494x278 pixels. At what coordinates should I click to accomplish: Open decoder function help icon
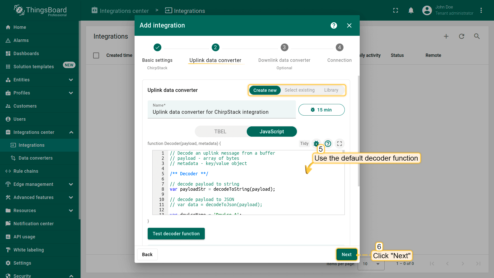point(328,144)
